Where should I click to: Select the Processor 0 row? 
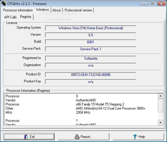coord(81,96)
